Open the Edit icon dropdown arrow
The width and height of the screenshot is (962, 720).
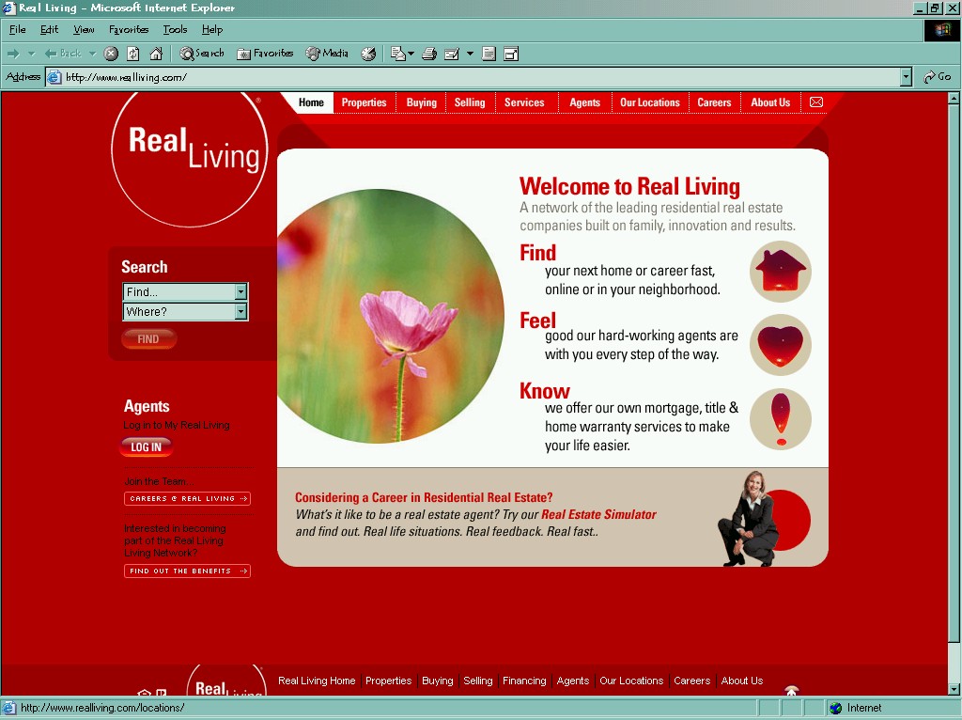[470, 54]
